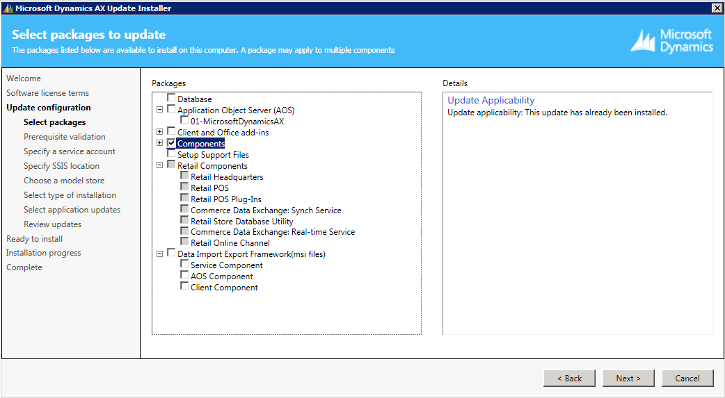Click the Back button
The width and height of the screenshot is (725, 398).
tap(569, 379)
